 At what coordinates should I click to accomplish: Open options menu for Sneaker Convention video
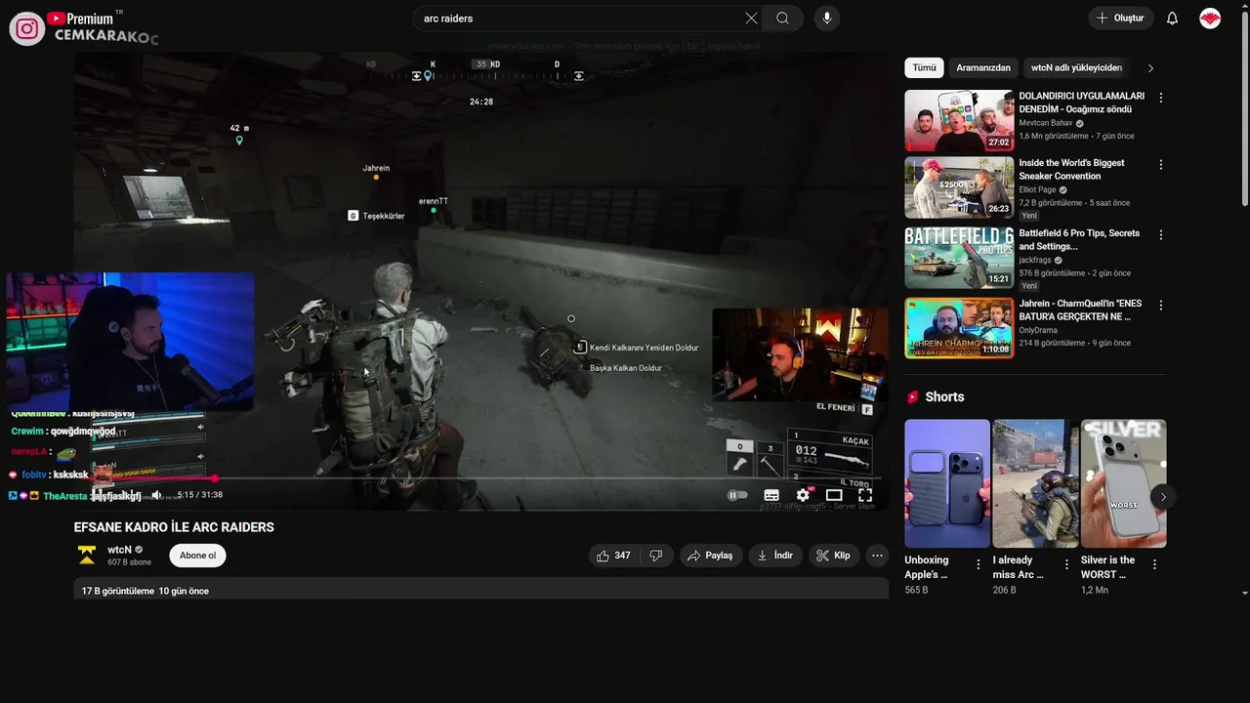[x=1161, y=165]
